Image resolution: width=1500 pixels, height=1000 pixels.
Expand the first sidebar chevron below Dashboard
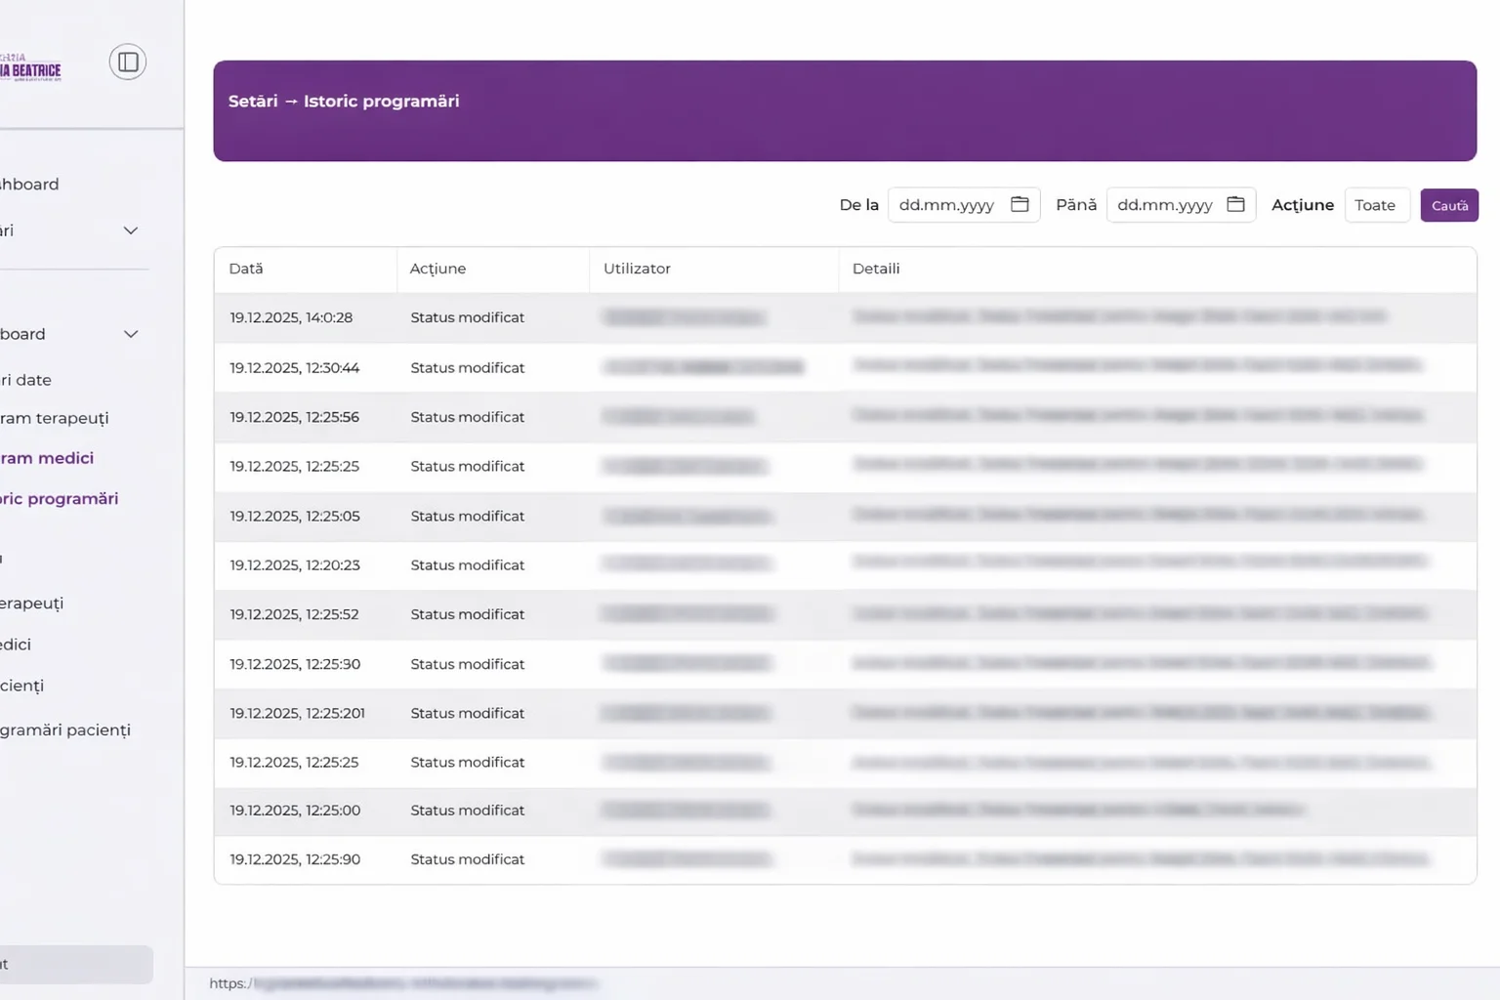pos(131,230)
